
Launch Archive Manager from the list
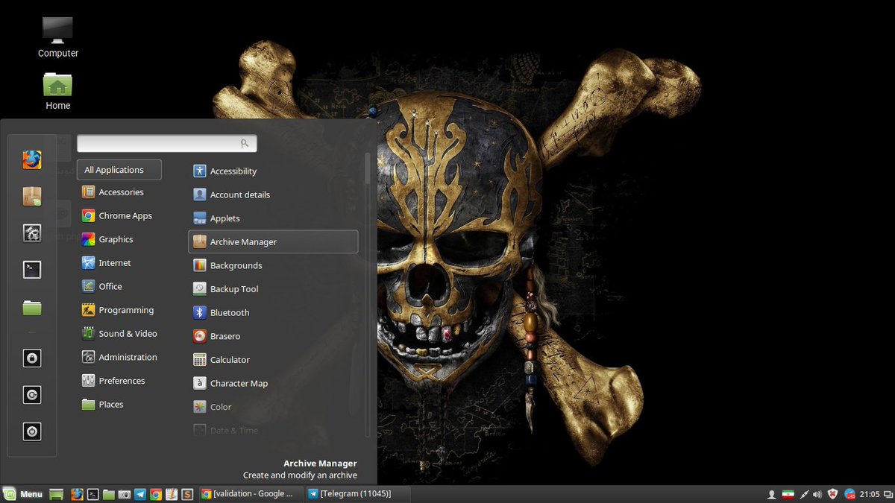pyautogui.click(x=273, y=242)
